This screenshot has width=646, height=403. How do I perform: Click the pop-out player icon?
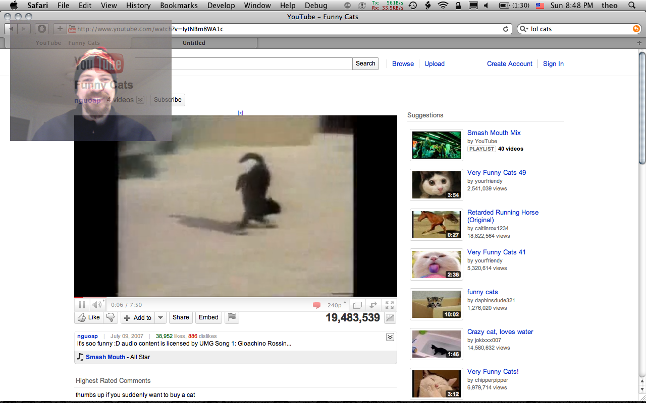click(x=357, y=305)
